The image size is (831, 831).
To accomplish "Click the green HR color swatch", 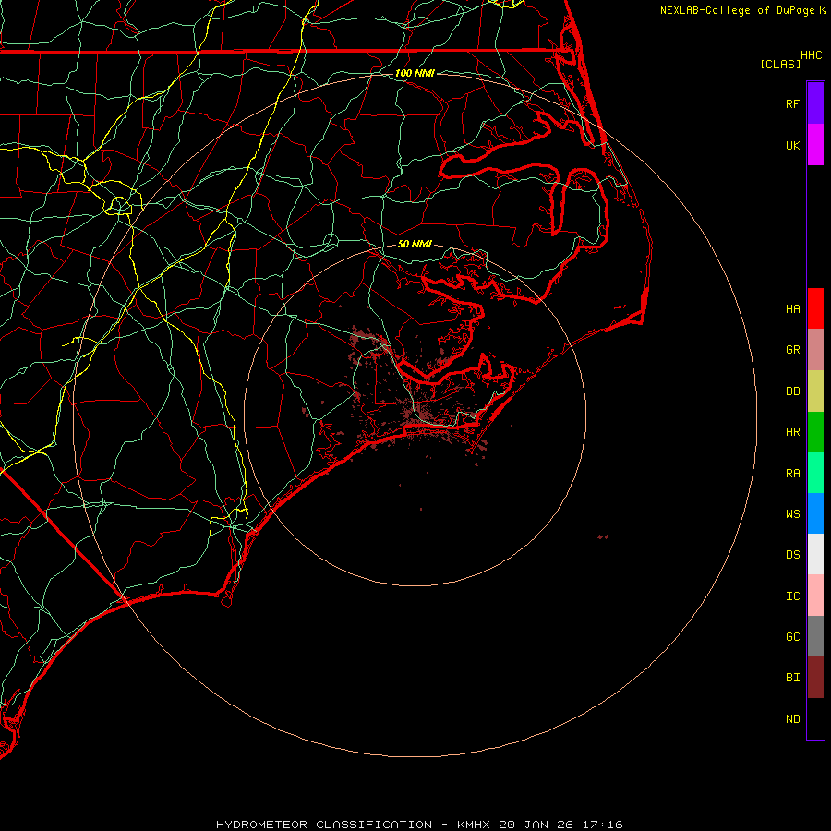I will point(815,432).
